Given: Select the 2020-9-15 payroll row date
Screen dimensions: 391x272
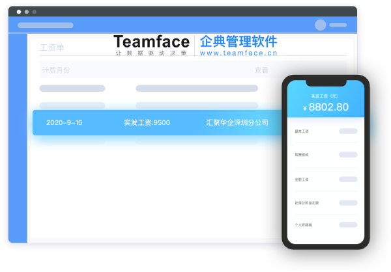Looking at the screenshot, I should [x=65, y=122].
